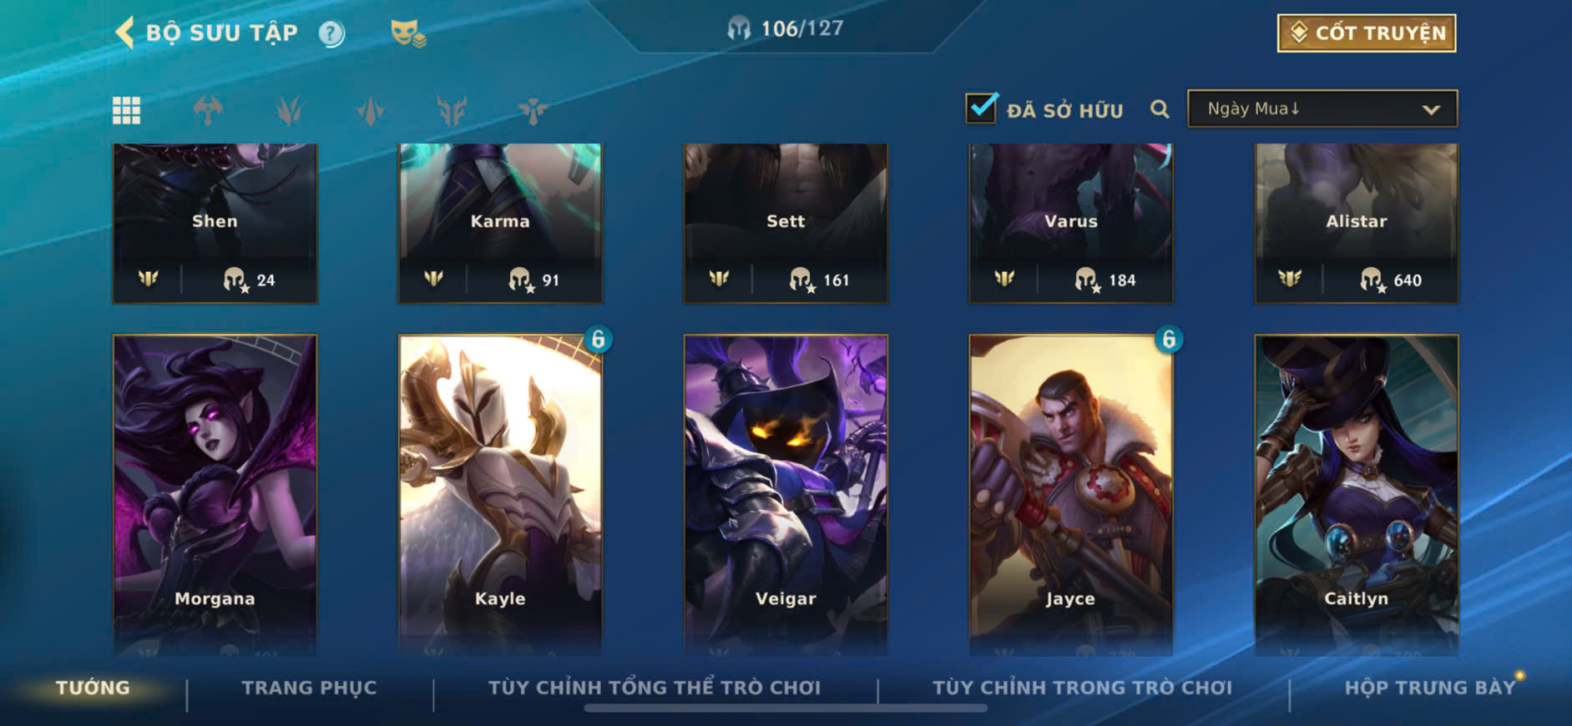Expand the Ngày Mua sort dropdown

pyautogui.click(x=1322, y=109)
